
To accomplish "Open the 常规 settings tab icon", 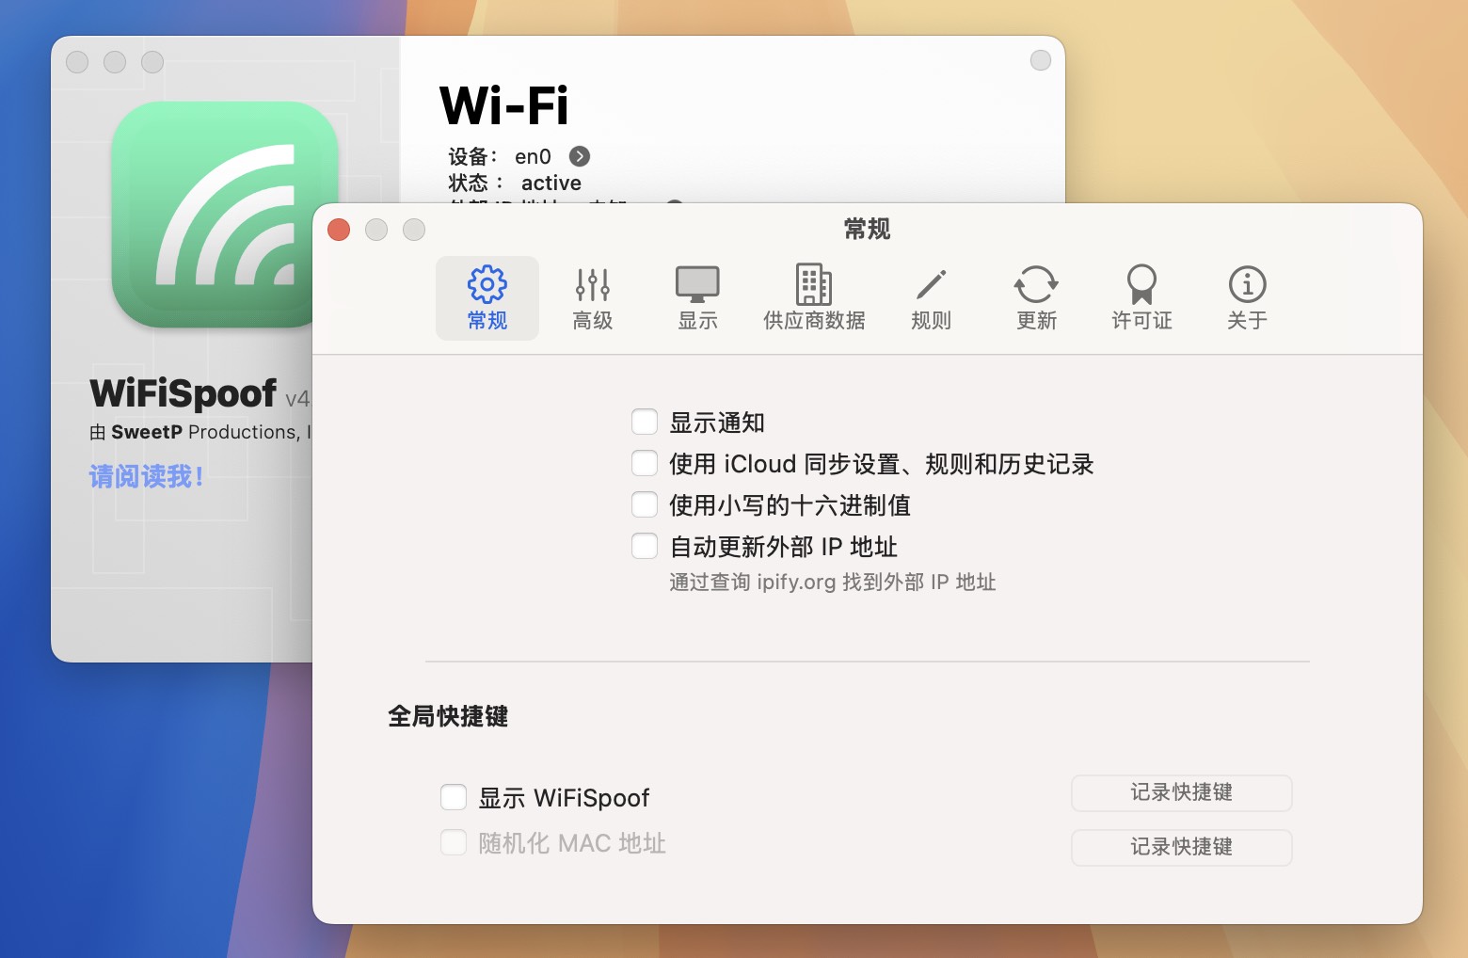I will coord(487,296).
